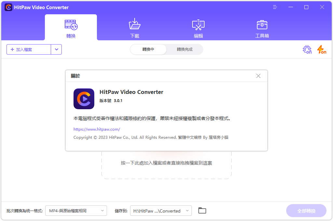Click the HitPaw title bar logo
Viewport: 333px width, 221px height.
click(x=8, y=7)
